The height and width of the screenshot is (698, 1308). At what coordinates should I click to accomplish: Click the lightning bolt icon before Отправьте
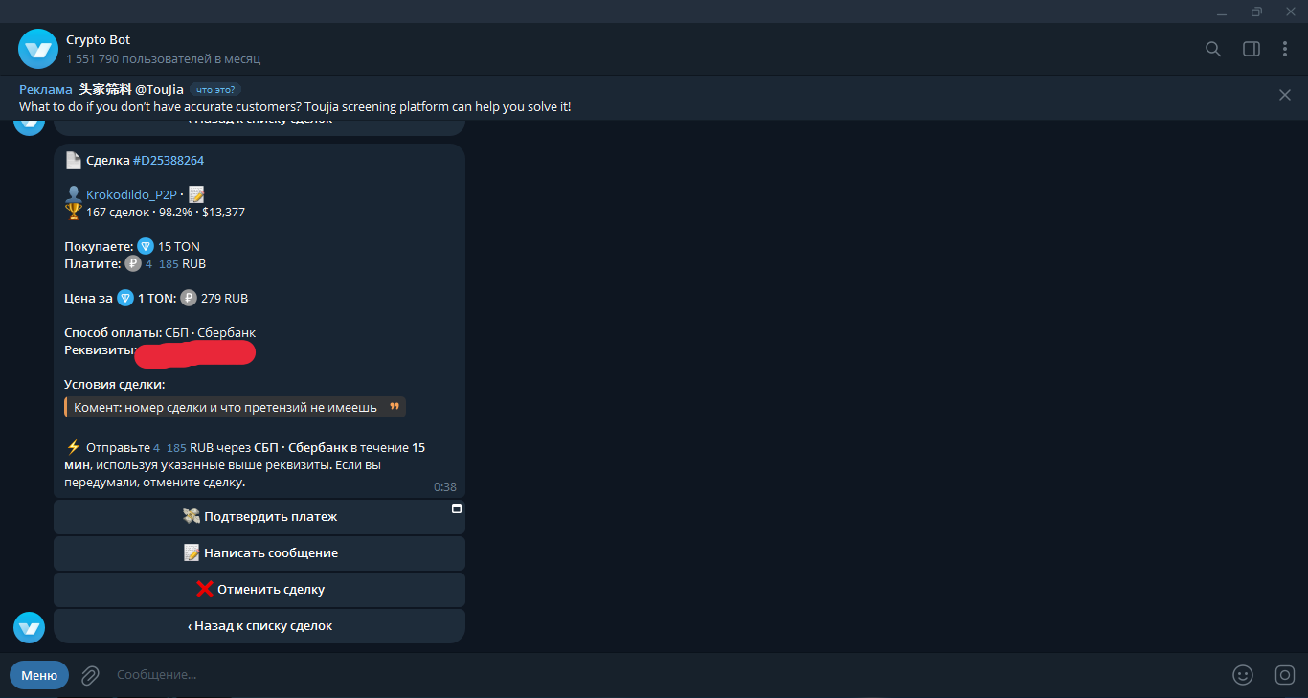pos(74,447)
